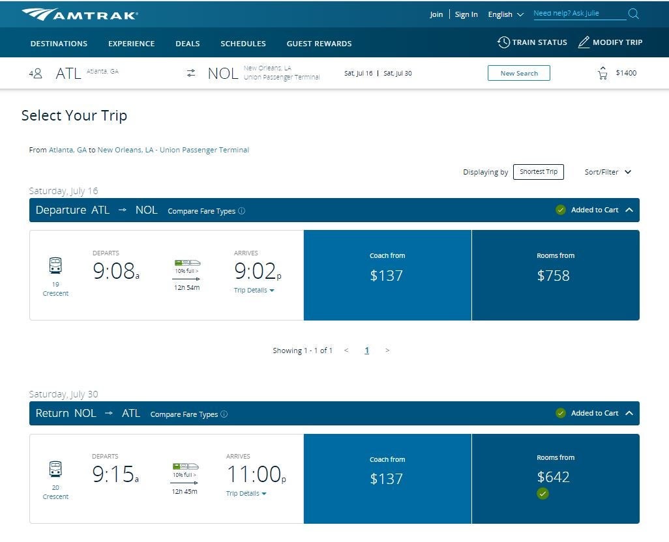669x542 pixels.
Task: Click Compare Fare Types in Departure bar
Action: 201,211
